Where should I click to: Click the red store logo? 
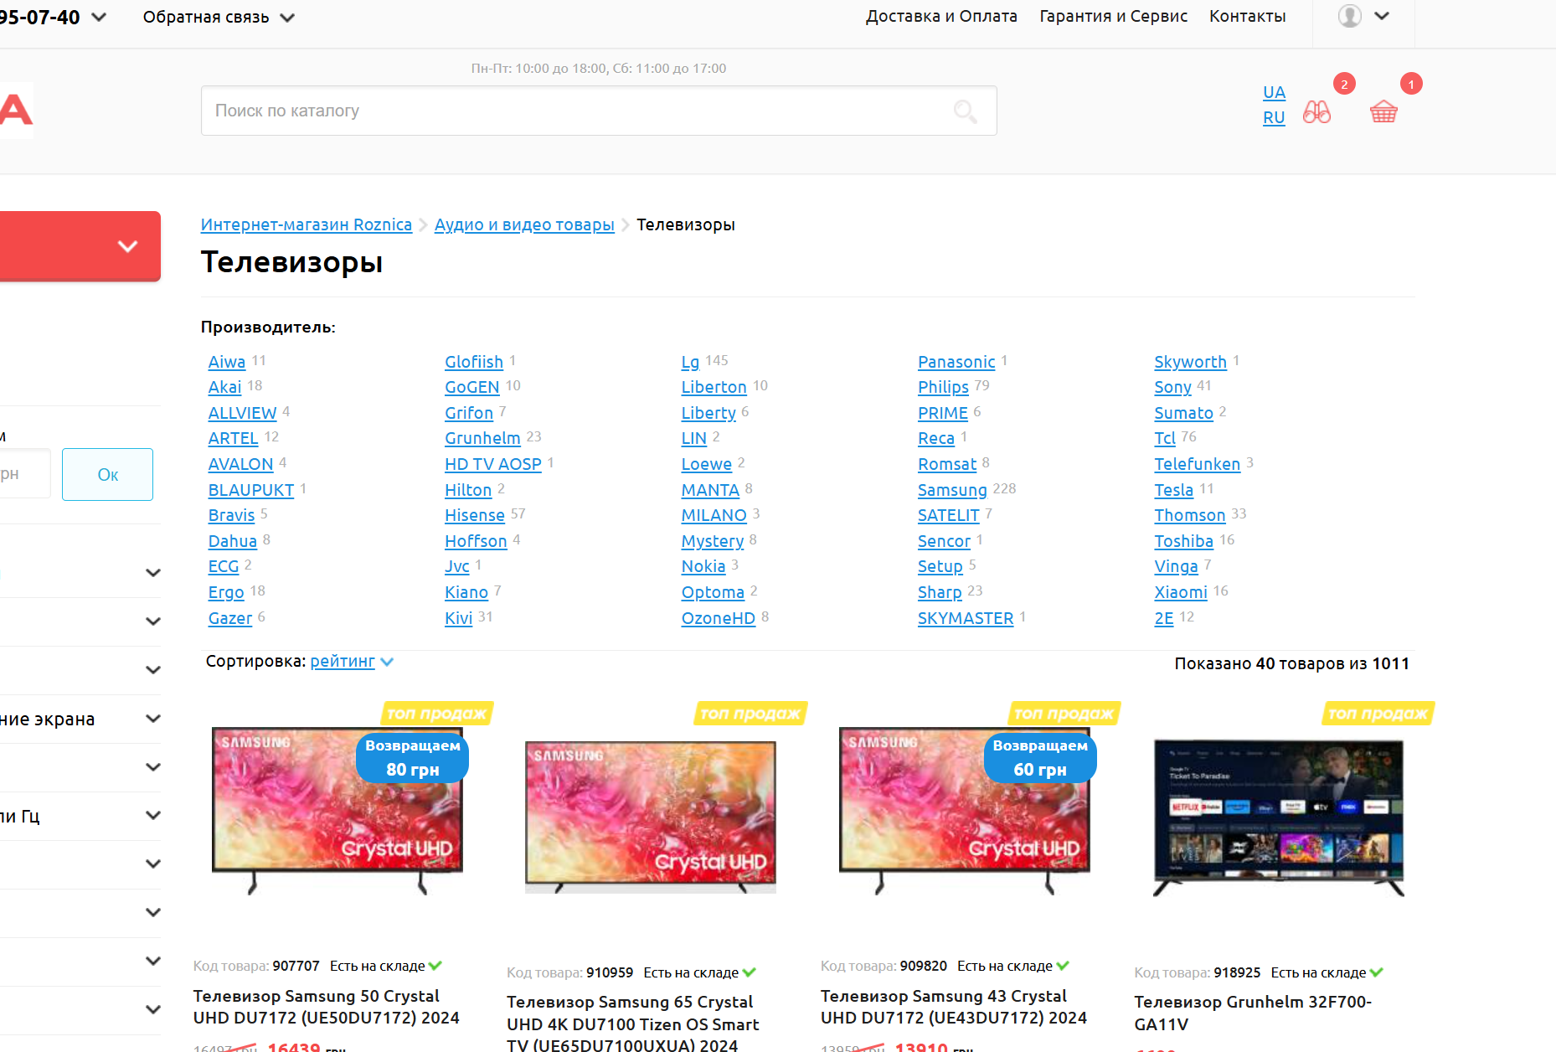(16, 110)
